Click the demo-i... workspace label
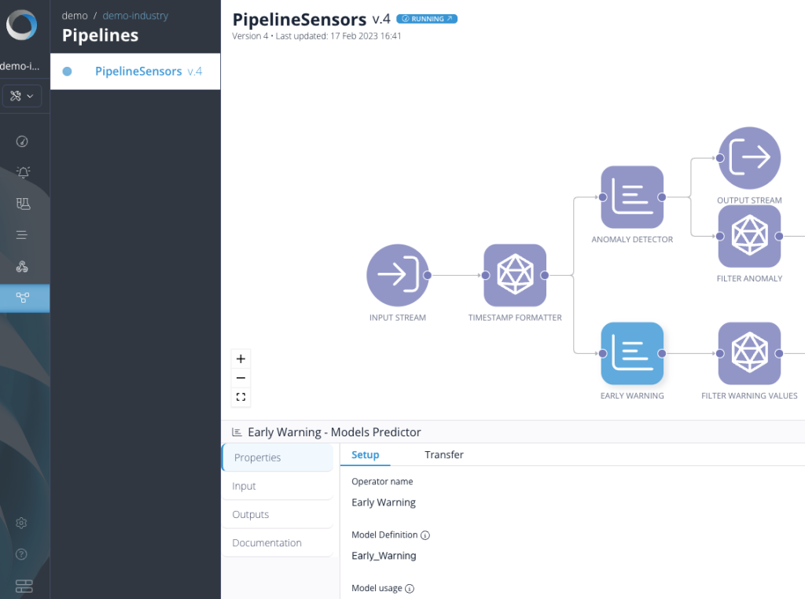This screenshot has height=599, width=805. (20, 66)
